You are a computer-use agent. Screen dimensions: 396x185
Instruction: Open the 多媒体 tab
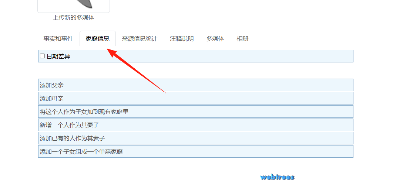coord(215,38)
